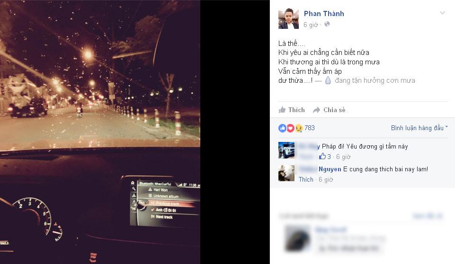Click the crying-face sad reaction icon
The height and width of the screenshot is (264, 455).
coord(299,128)
